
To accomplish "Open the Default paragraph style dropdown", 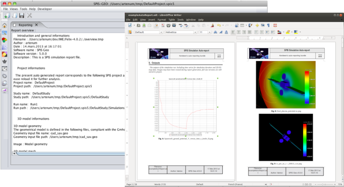I will point(161,32).
